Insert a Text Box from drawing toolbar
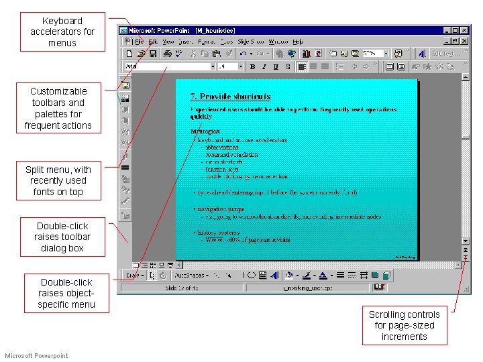Image resolution: width=483 pixels, height=362 pixels. coord(263,276)
